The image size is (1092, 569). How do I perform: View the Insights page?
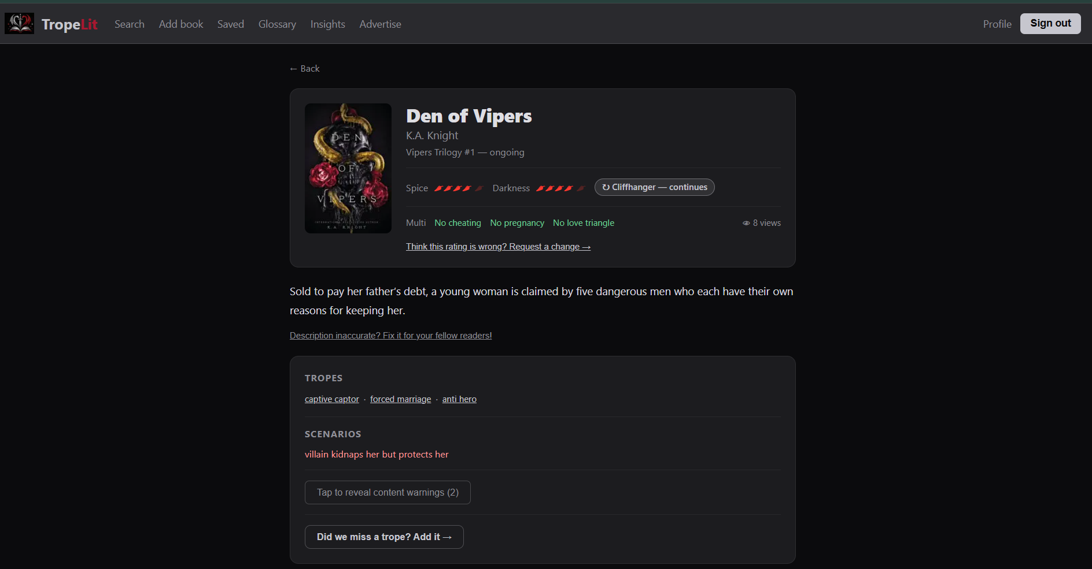coord(328,24)
